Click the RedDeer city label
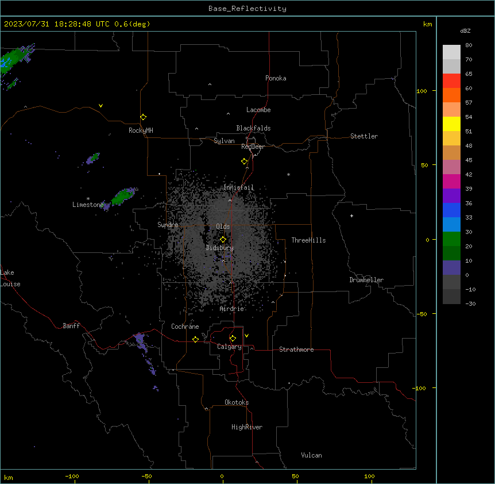The height and width of the screenshot is (484, 495). (253, 147)
